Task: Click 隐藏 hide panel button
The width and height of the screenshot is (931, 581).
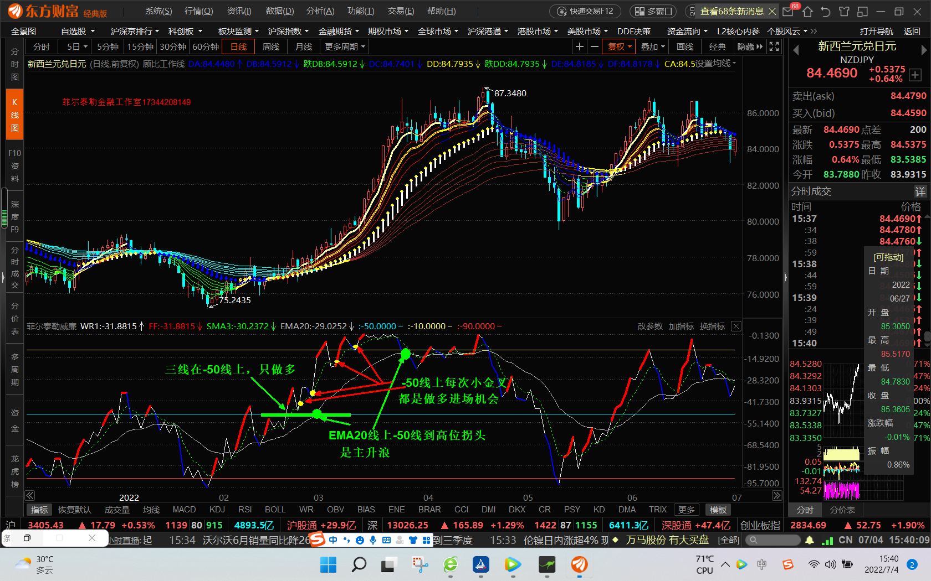Action: 750,47
